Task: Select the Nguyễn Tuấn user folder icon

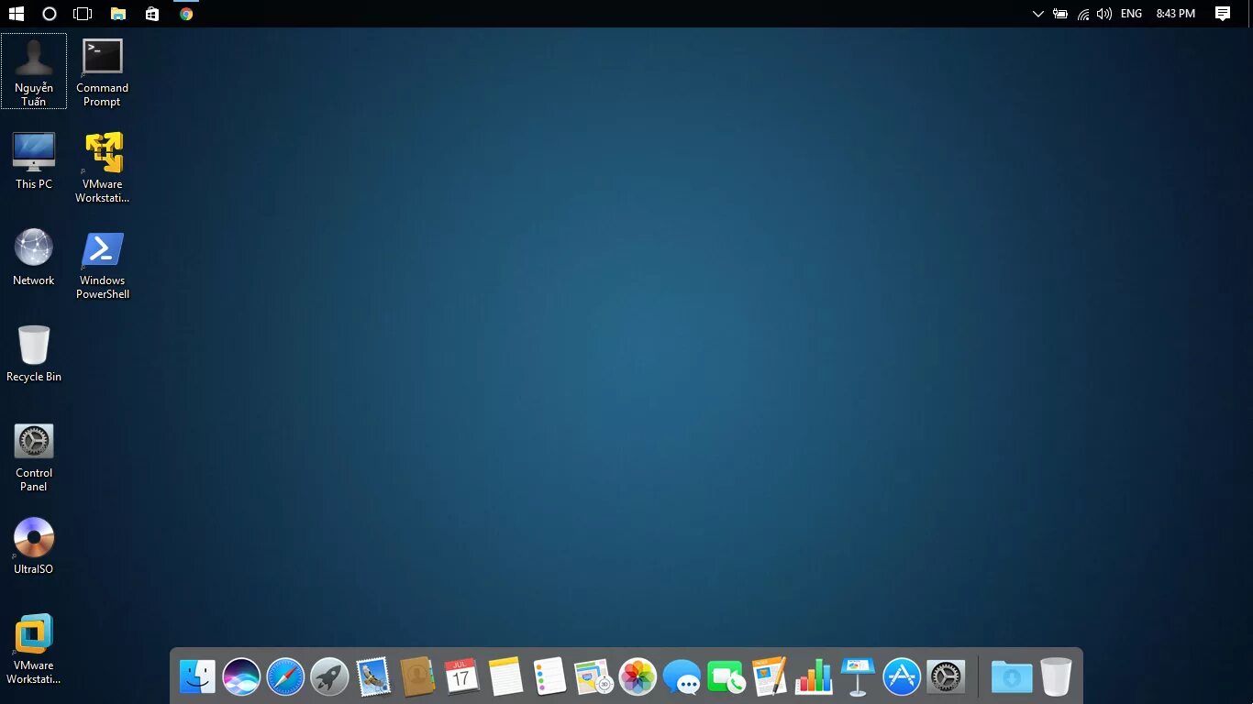Action: coord(34,71)
